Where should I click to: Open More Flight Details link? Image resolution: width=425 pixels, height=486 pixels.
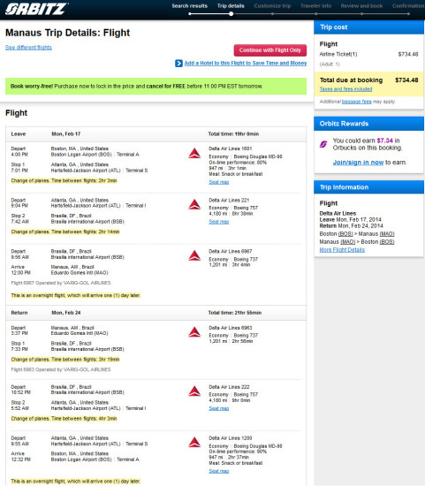coord(342,250)
